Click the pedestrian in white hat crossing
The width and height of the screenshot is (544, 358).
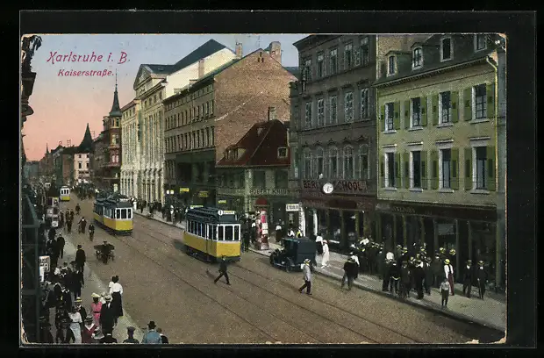click(306, 276)
